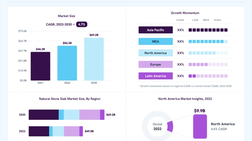Click the XX% value for MEA
The height and width of the screenshot is (141, 252).
tap(180, 41)
